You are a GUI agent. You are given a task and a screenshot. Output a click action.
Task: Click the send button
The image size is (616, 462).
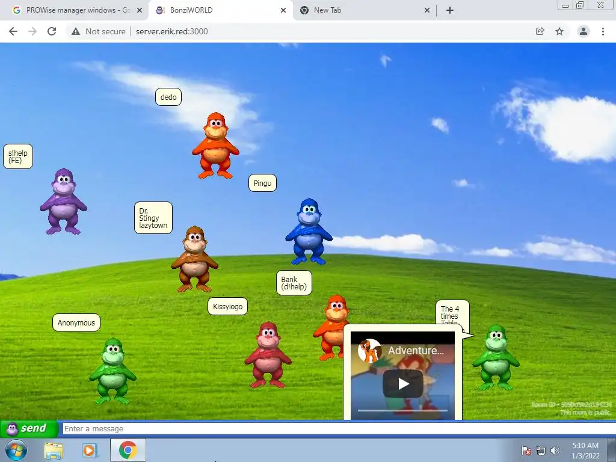29,428
